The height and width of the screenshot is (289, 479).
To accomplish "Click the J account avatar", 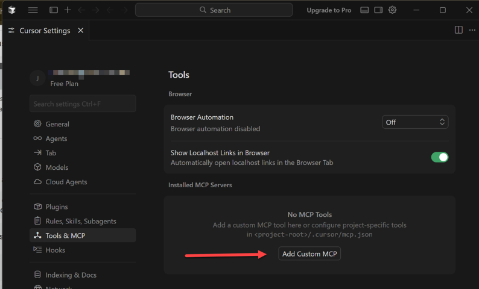I will coord(37,78).
